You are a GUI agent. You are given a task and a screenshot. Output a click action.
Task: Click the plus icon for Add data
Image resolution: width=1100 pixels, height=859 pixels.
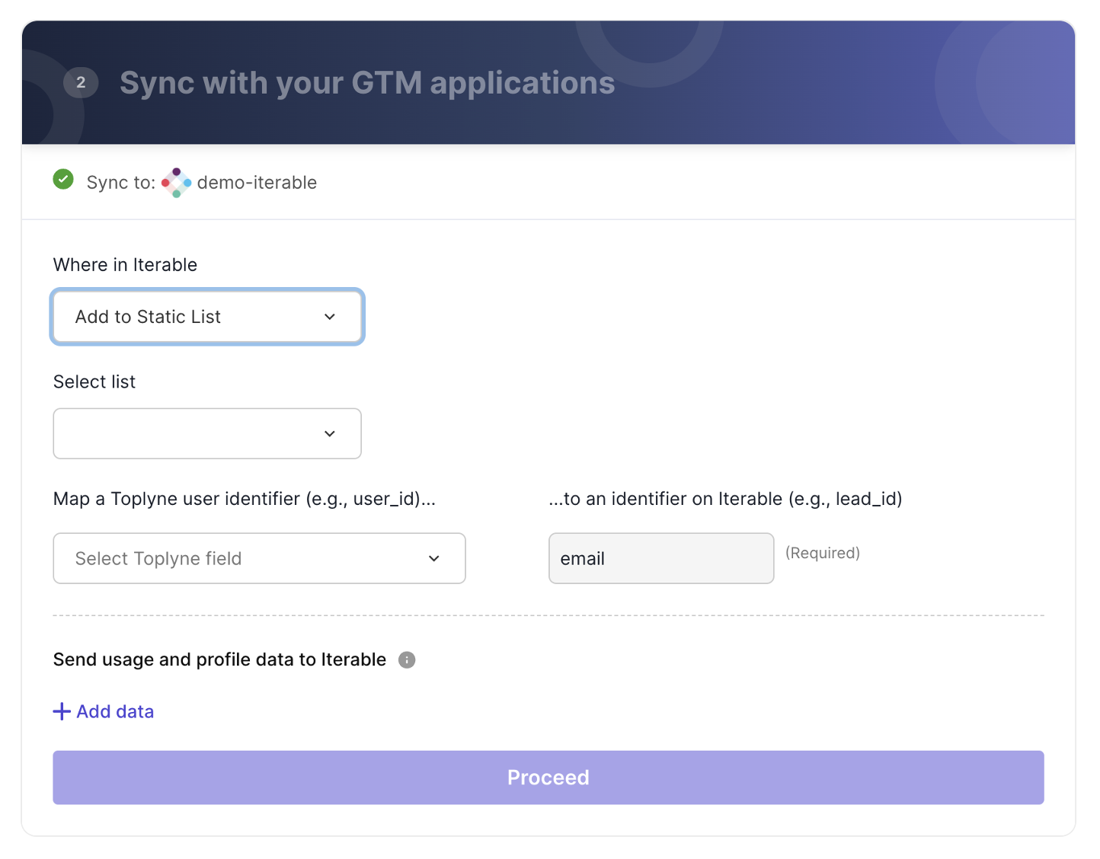tap(62, 711)
